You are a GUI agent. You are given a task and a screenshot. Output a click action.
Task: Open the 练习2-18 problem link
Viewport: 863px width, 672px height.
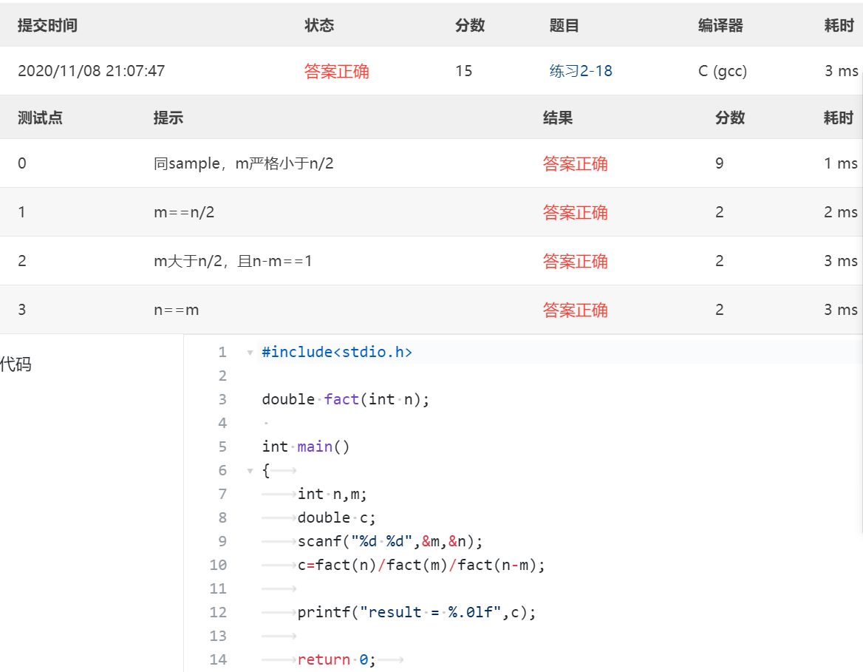[x=581, y=71]
